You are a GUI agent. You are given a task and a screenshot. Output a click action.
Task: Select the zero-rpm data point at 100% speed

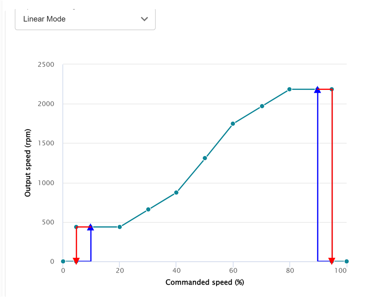347,261
